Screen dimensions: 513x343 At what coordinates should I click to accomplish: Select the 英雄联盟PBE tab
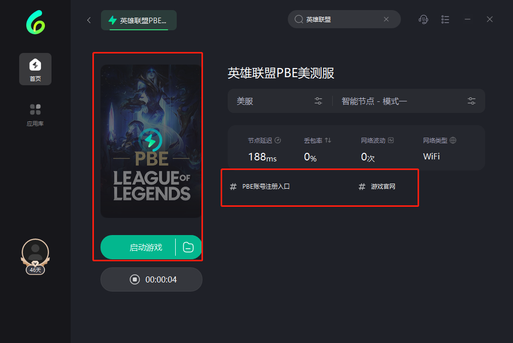pos(139,20)
